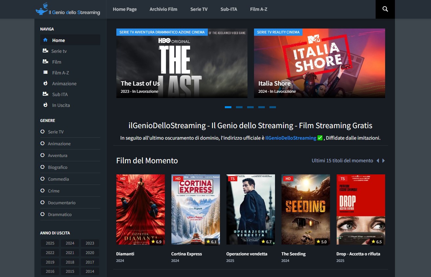Viewport: 431px width, 277px height.
Task: Click The Last of Us category tag label
Action: click(x=162, y=32)
